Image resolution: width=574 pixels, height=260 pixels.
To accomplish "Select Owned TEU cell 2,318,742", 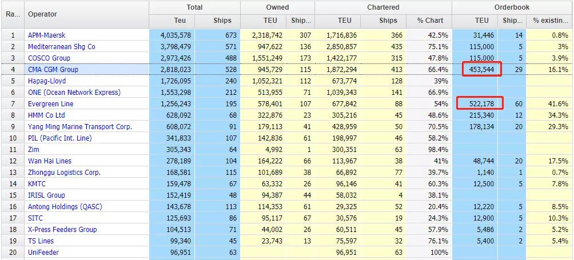I will [264, 35].
